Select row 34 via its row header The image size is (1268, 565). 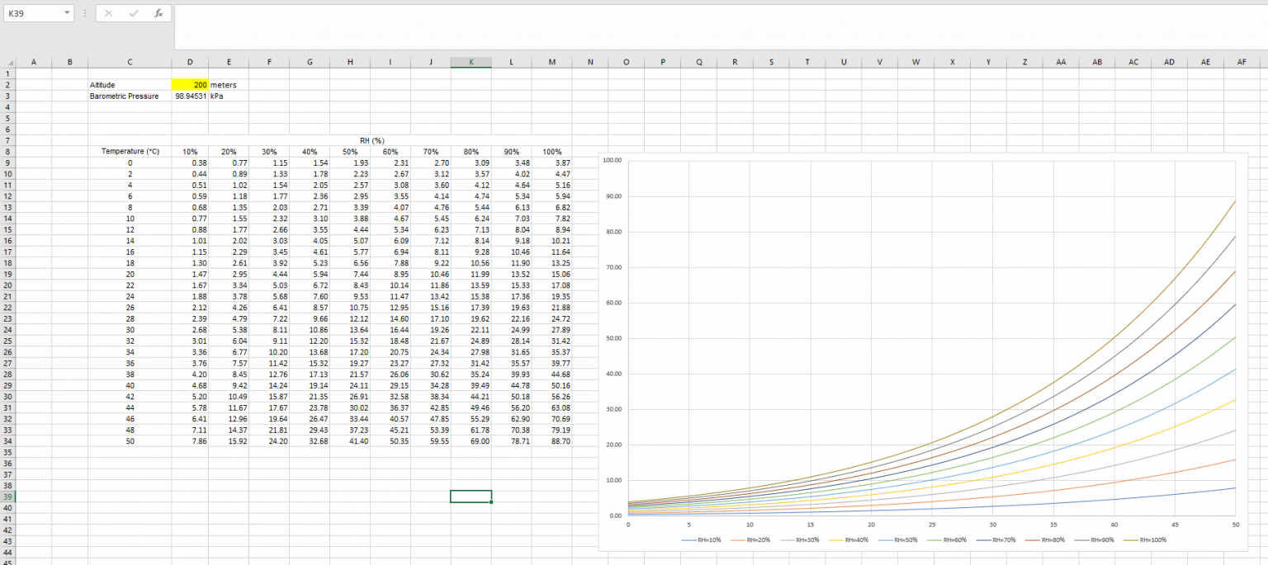(x=8, y=441)
